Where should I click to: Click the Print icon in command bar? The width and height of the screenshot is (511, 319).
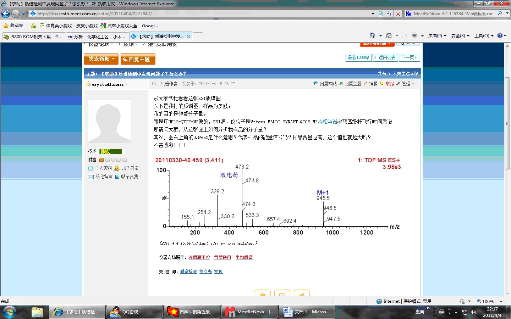[x=414, y=35]
